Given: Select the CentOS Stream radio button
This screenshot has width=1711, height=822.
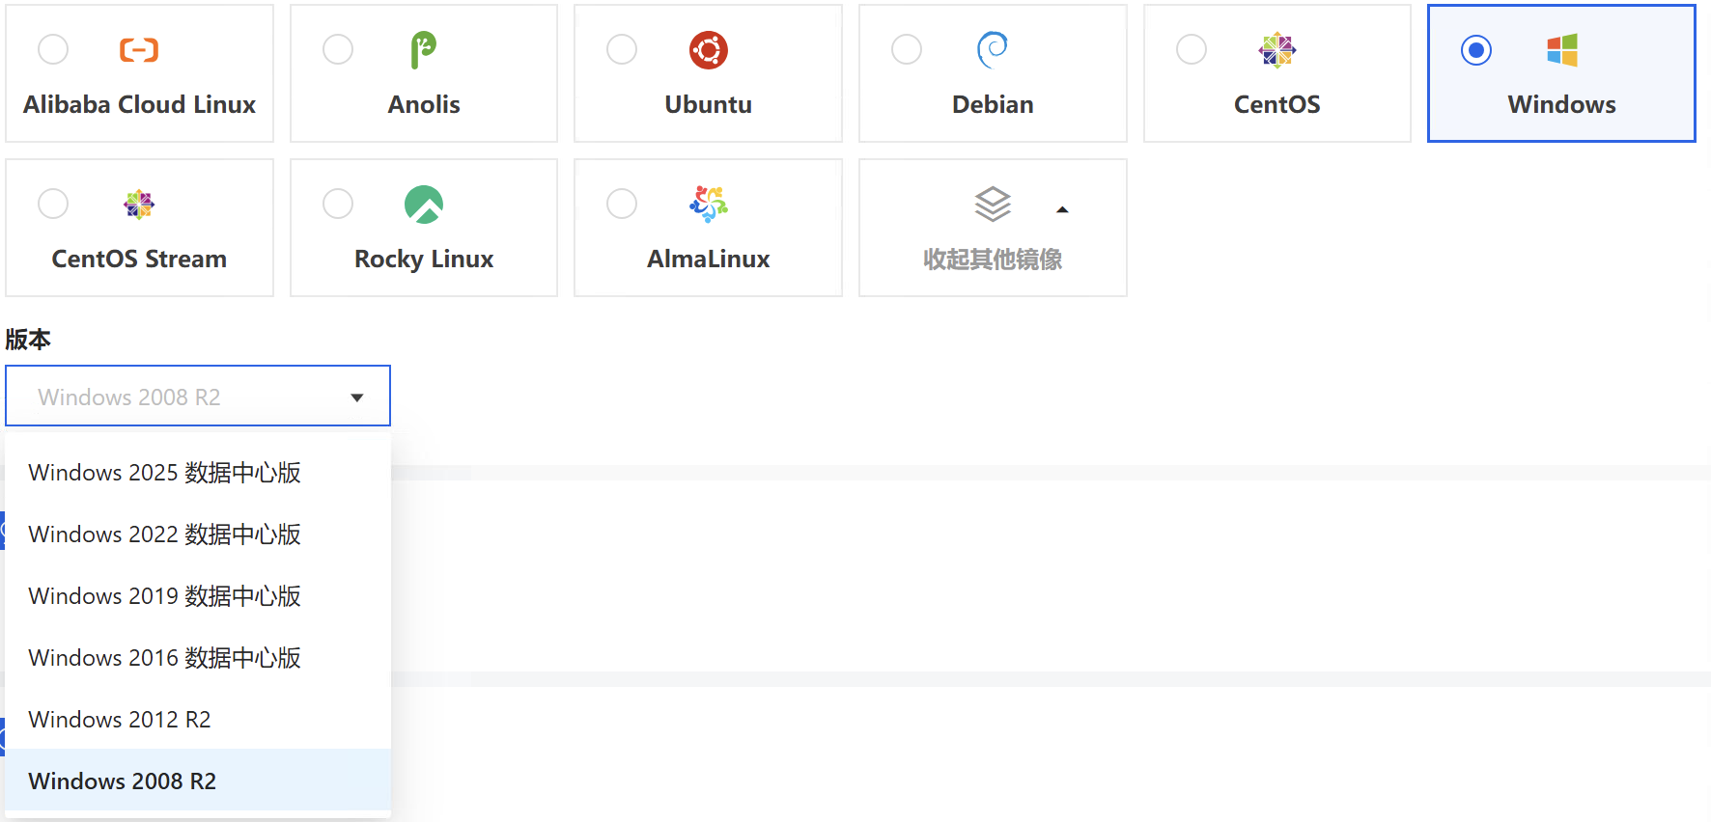Looking at the screenshot, I should coord(53,204).
